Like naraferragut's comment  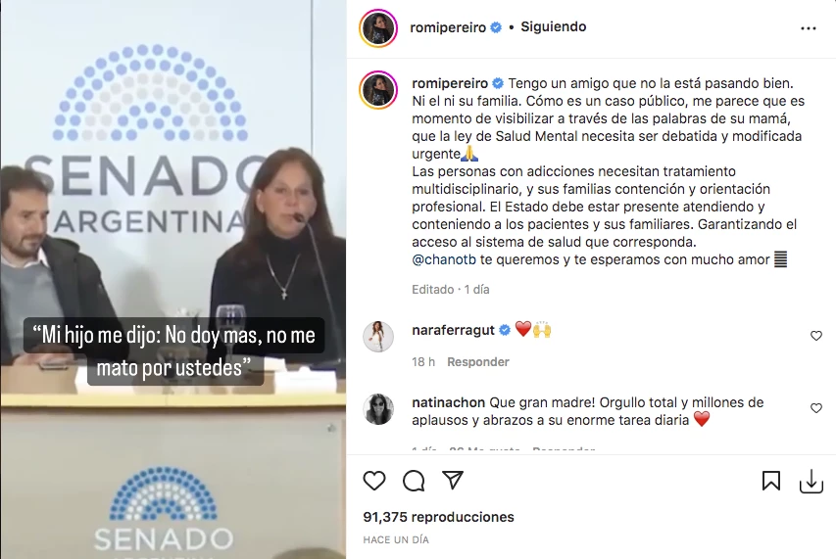click(x=815, y=336)
